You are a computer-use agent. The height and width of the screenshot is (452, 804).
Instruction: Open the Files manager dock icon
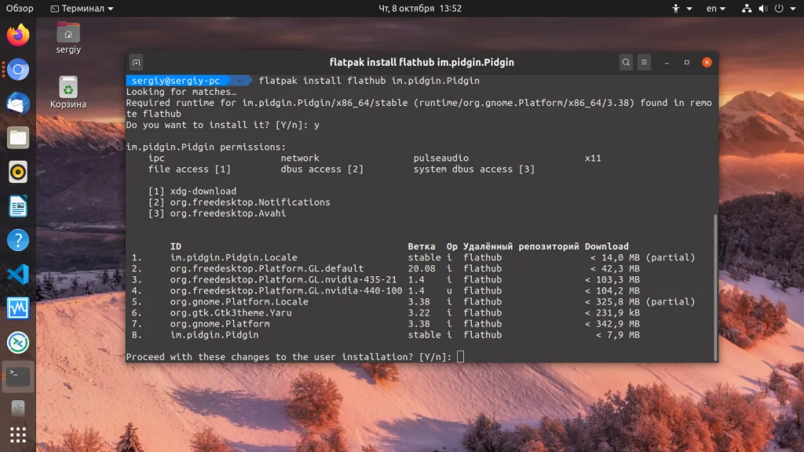(x=18, y=138)
